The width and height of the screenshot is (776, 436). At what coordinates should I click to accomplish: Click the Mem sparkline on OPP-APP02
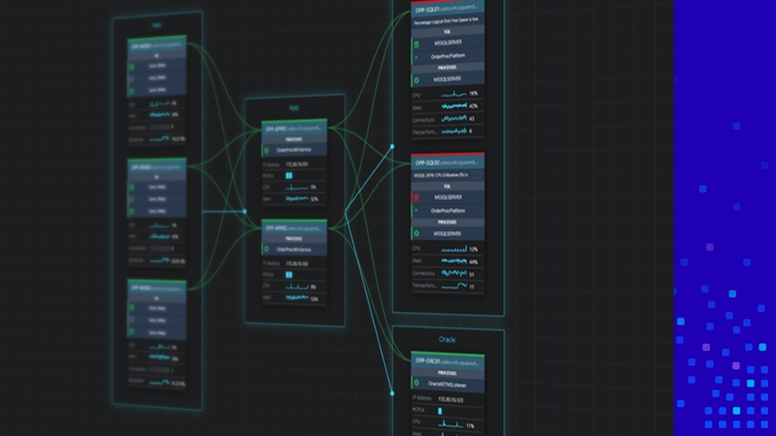[297, 299]
